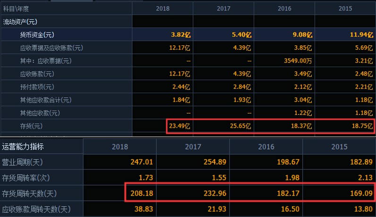Screen dimensions: 376x217
Task: Open the 营业周期(天) indicator row label
Action: pyautogui.click(x=23, y=162)
